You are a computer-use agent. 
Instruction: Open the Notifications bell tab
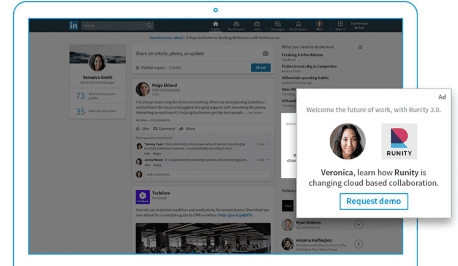click(298, 26)
